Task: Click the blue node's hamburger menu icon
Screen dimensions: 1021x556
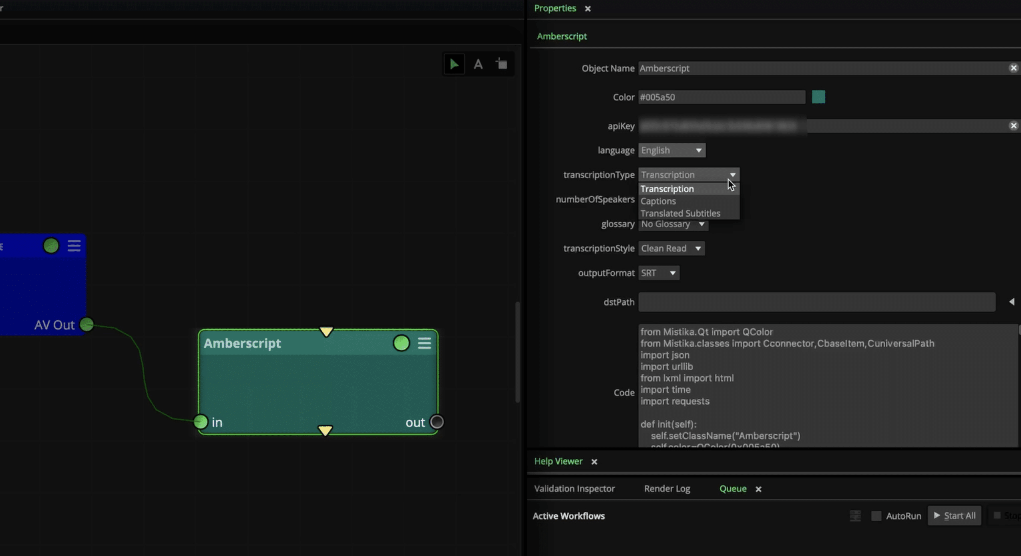Action: 74,246
